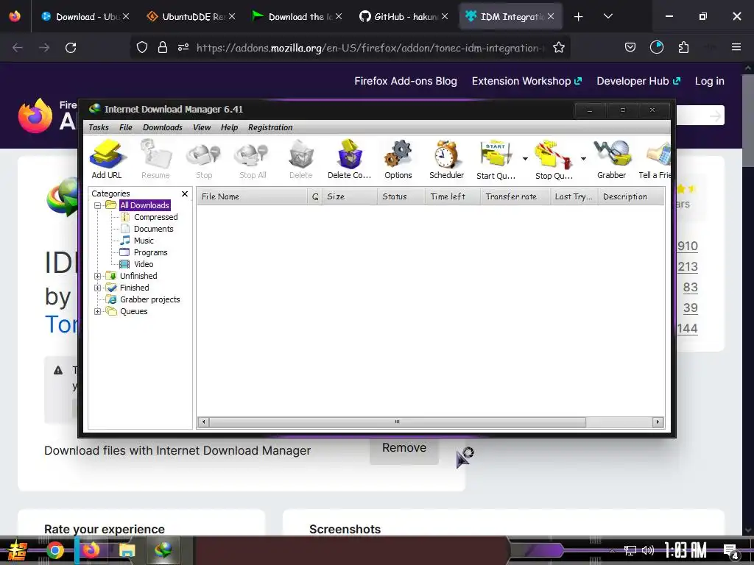Open the Firefox Add-ons Blog link
Viewport: 754px width, 565px height.
(406, 81)
